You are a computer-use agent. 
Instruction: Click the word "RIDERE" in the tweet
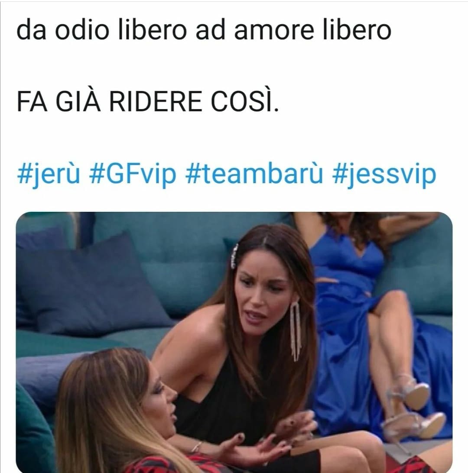pos(155,101)
